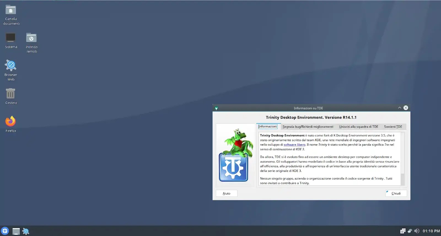Click the show desktop taskbar icon
The height and width of the screenshot is (236, 441).
16,231
